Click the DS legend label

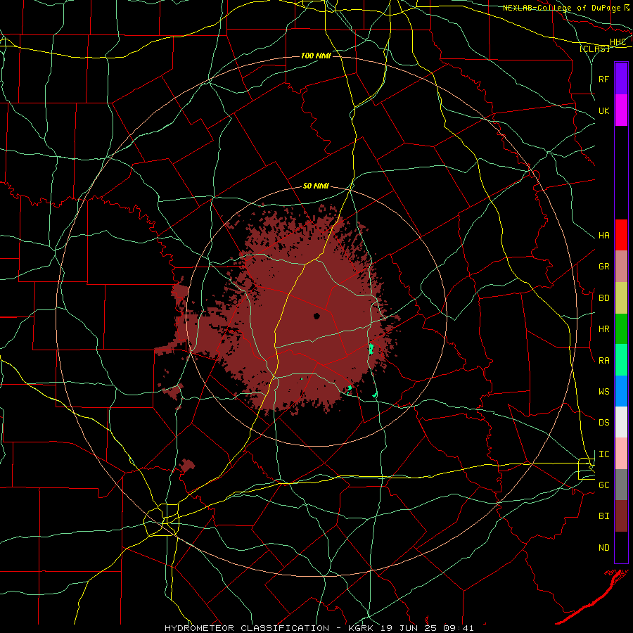(603, 423)
